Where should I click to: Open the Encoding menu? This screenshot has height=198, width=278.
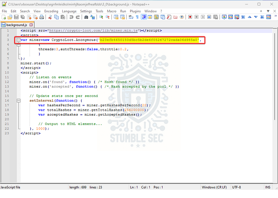tap(51, 11)
